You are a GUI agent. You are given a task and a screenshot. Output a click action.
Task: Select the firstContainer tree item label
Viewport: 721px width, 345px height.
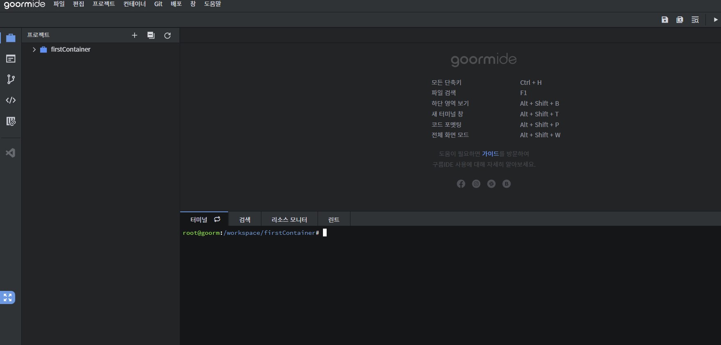pos(71,50)
